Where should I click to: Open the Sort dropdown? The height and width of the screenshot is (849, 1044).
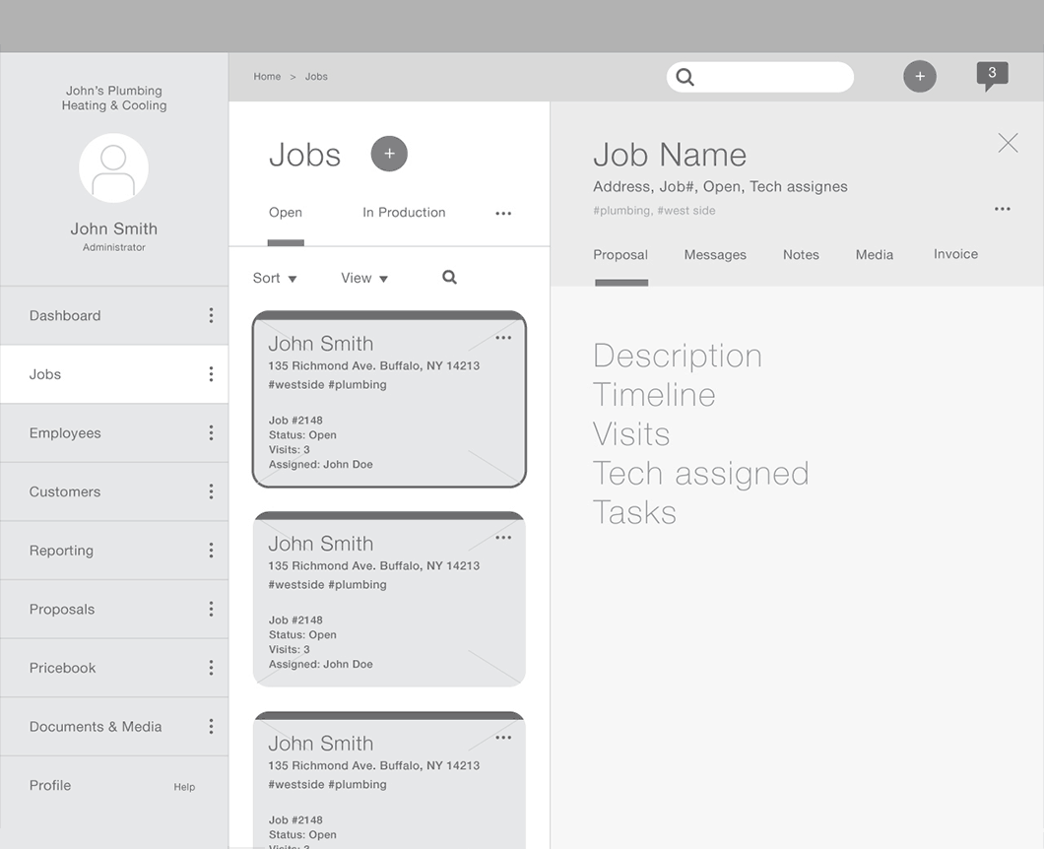click(274, 277)
